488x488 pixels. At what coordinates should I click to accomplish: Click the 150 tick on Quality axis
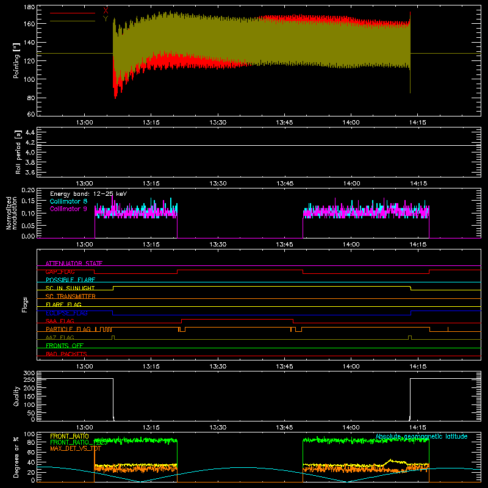[29, 396]
